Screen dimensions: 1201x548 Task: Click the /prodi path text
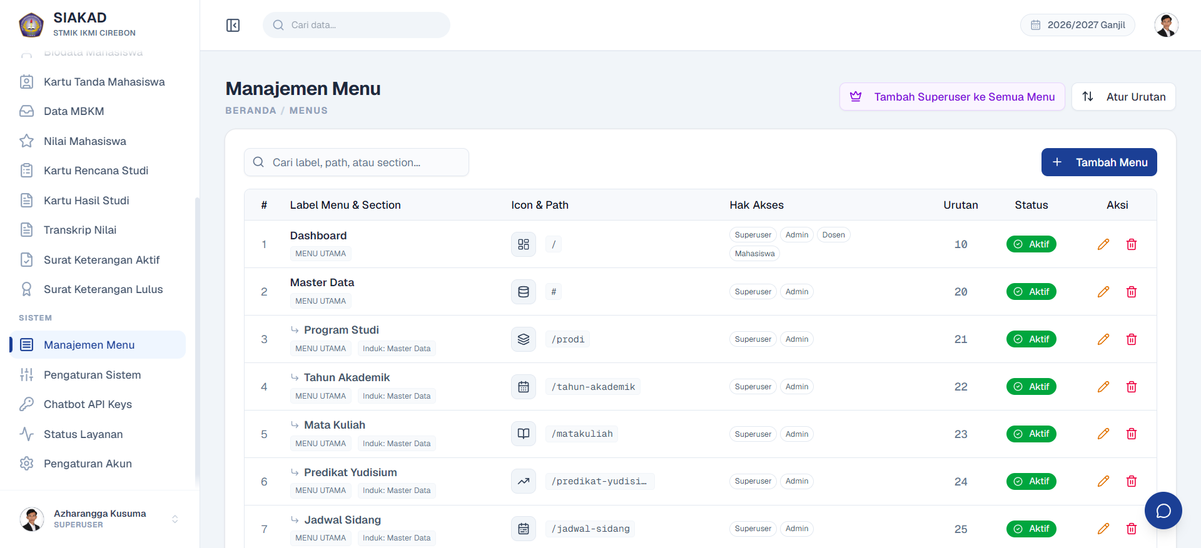click(568, 339)
